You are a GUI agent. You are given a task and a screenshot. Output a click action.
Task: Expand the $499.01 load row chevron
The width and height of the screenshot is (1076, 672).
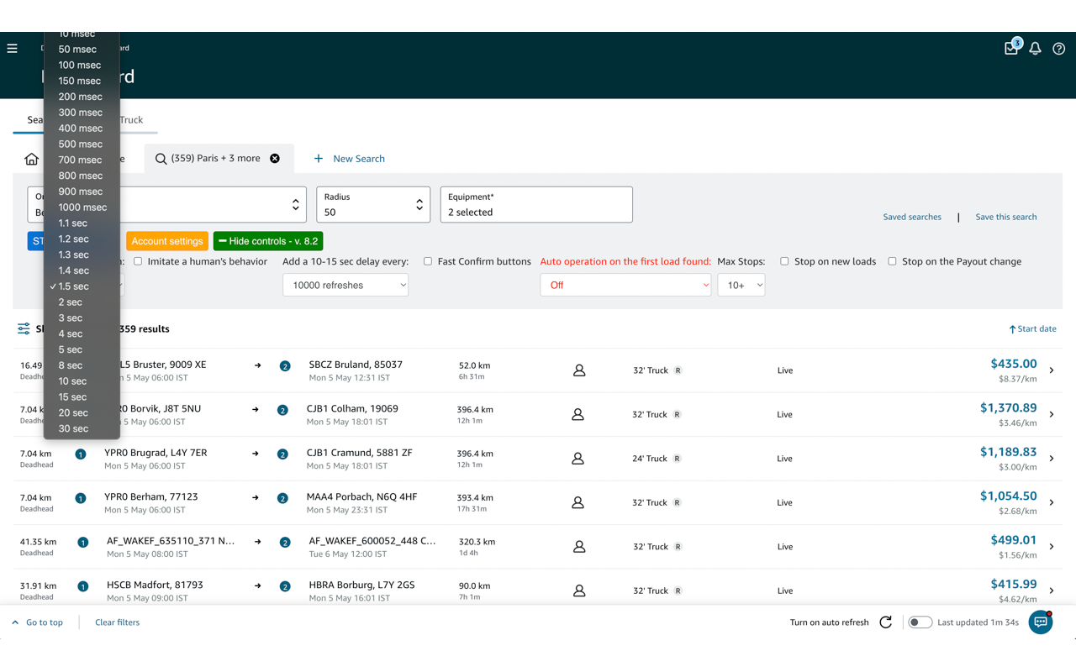tap(1052, 547)
